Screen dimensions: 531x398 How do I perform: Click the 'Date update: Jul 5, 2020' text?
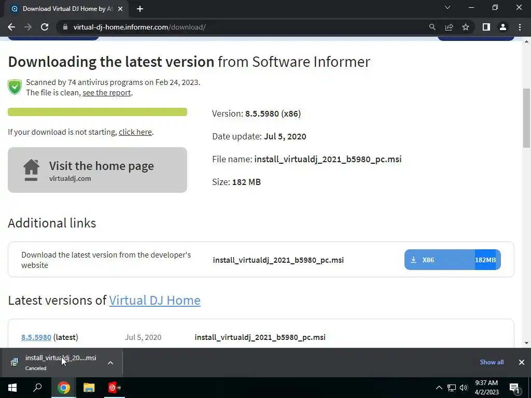click(x=259, y=136)
